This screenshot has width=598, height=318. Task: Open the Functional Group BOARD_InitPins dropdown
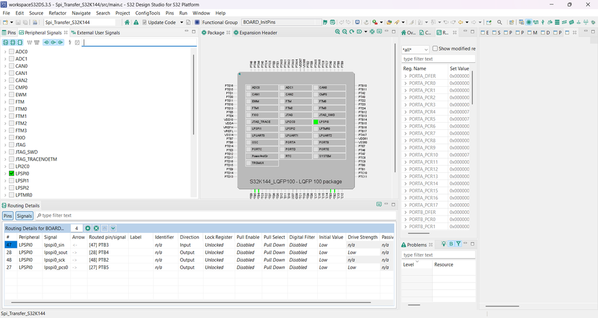pyautogui.click(x=281, y=22)
